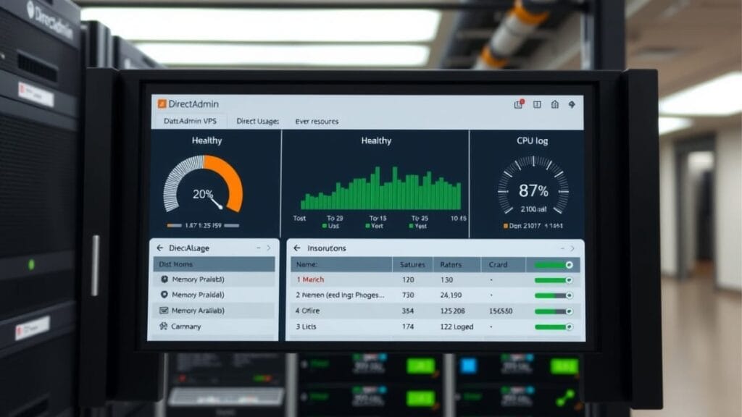Expand the Insorutons panel chevron
This screenshot has width=742, height=417.
572,248
